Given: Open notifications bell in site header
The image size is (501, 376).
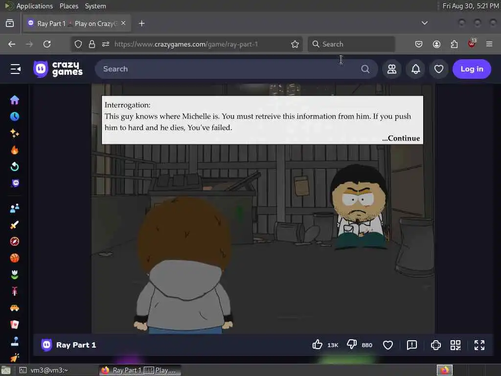Looking at the screenshot, I should (416, 69).
